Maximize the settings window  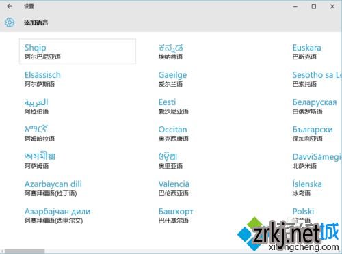point(314,6)
